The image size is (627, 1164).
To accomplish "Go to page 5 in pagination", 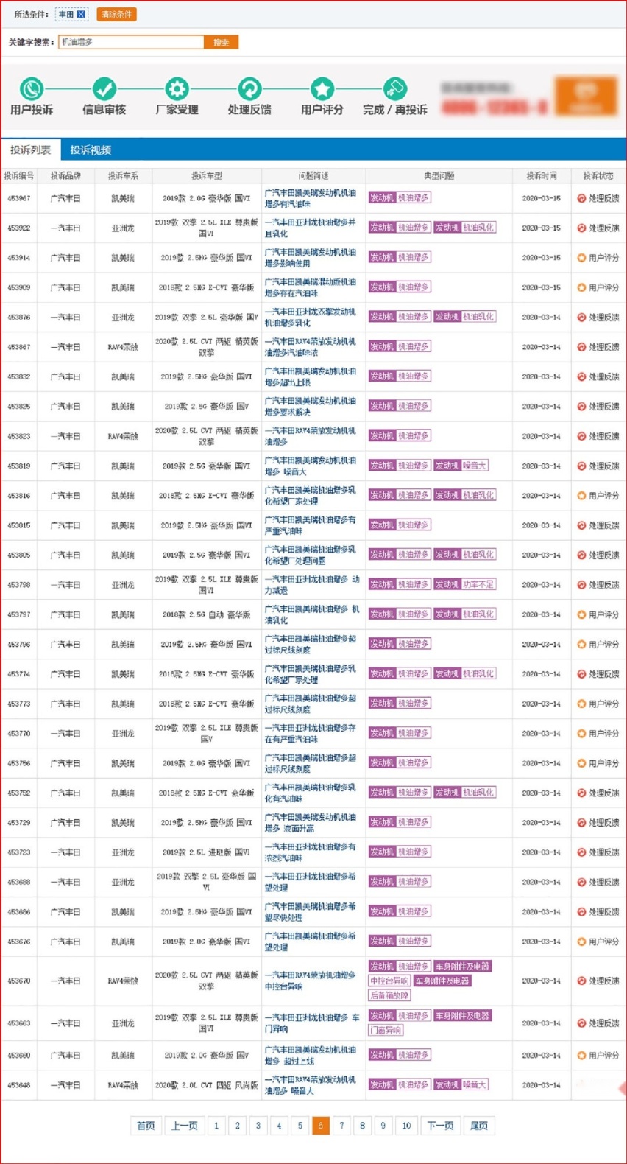I will tap(300, 1126).
